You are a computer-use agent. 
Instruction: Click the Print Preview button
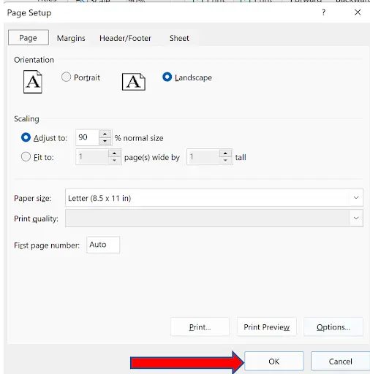[267, 327]
